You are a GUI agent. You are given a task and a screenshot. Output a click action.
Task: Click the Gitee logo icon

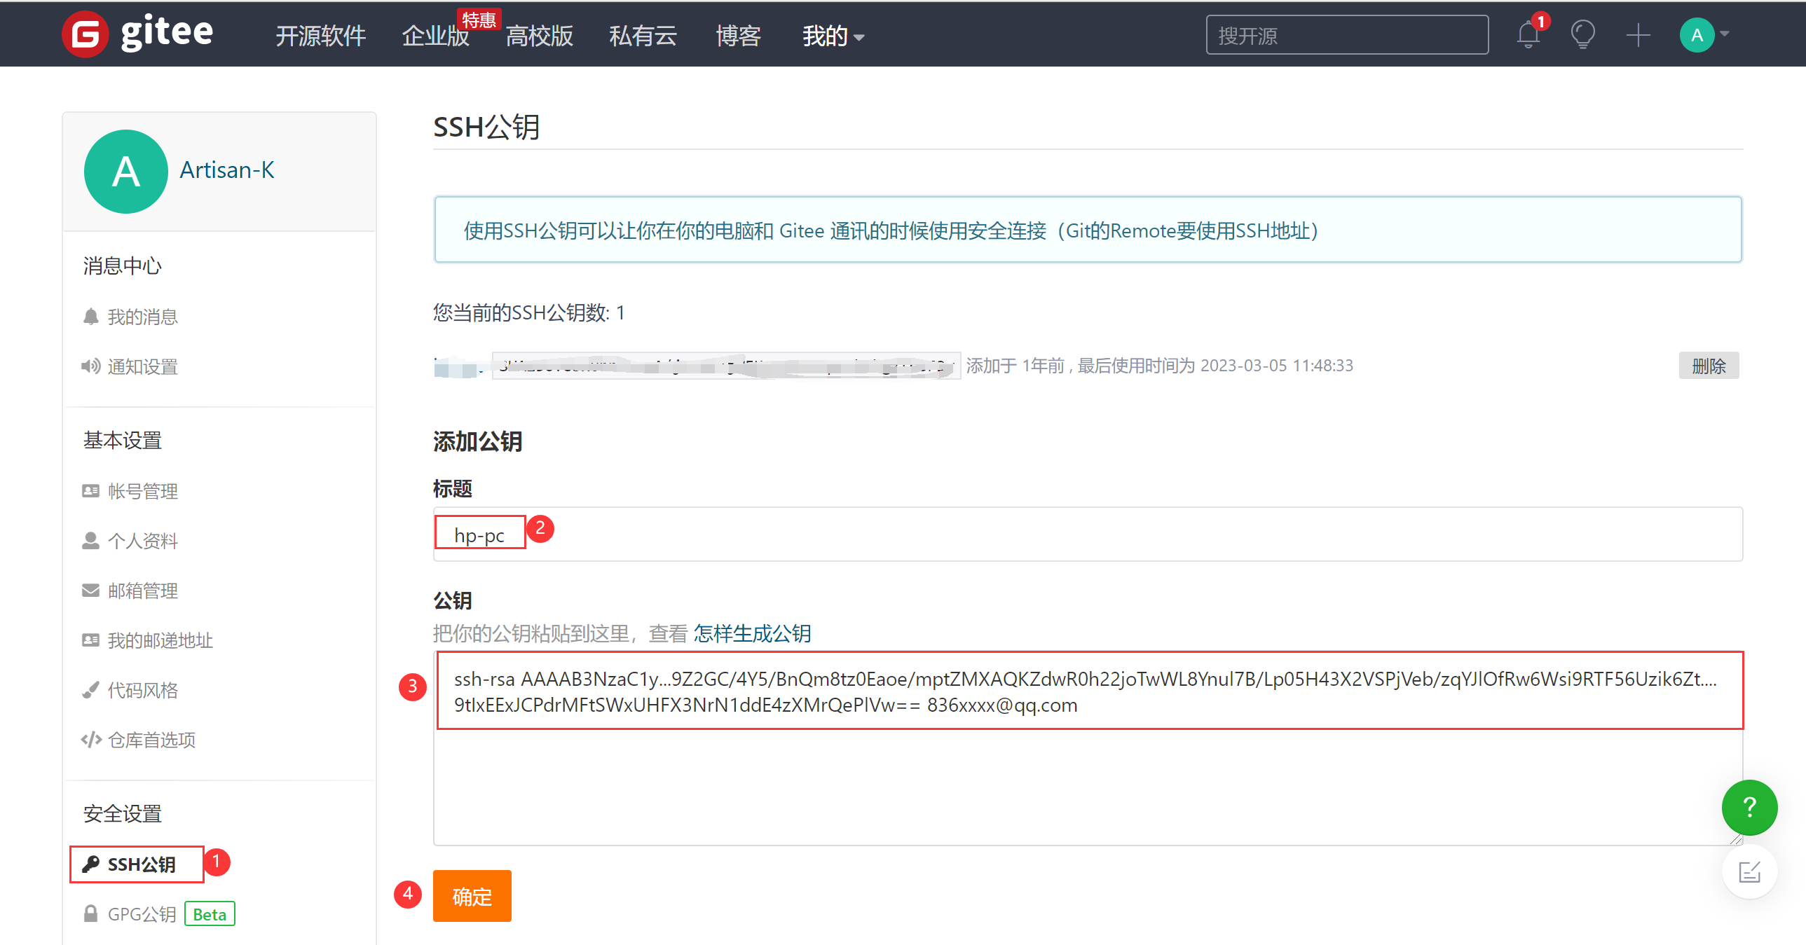coord(85,34)
